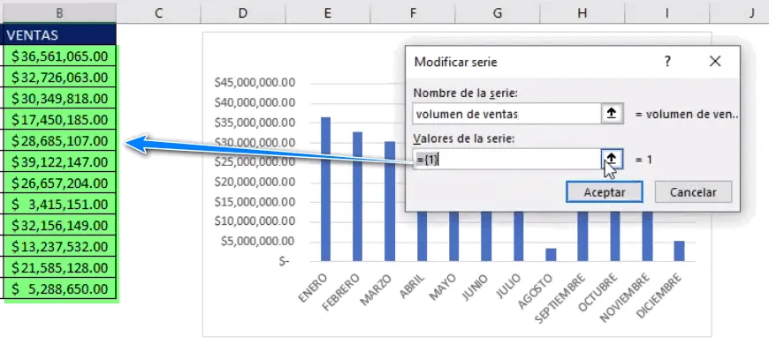Click the ENERO bar in the chart
Image resolution: width=769 pixels, height=344 pixels.
(x=325, y=189)
